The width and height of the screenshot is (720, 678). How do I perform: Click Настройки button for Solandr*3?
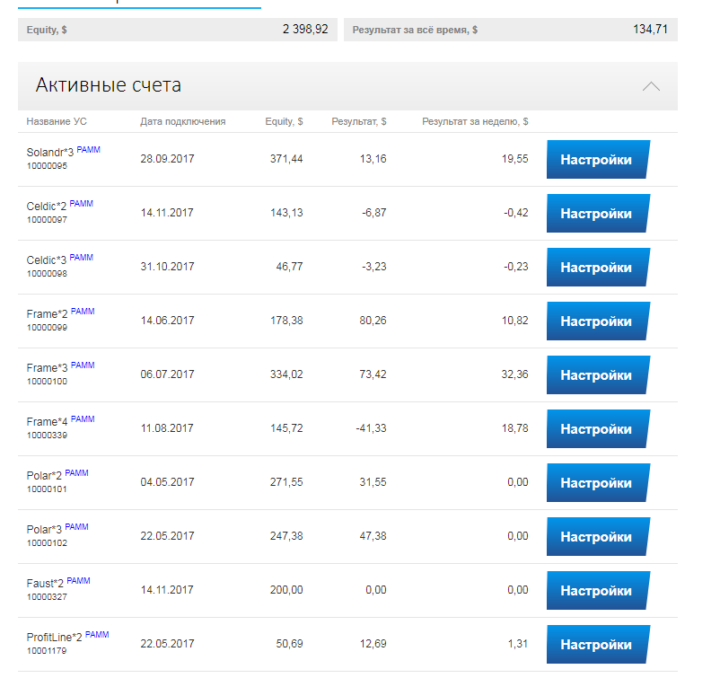(x=596, y=160)
